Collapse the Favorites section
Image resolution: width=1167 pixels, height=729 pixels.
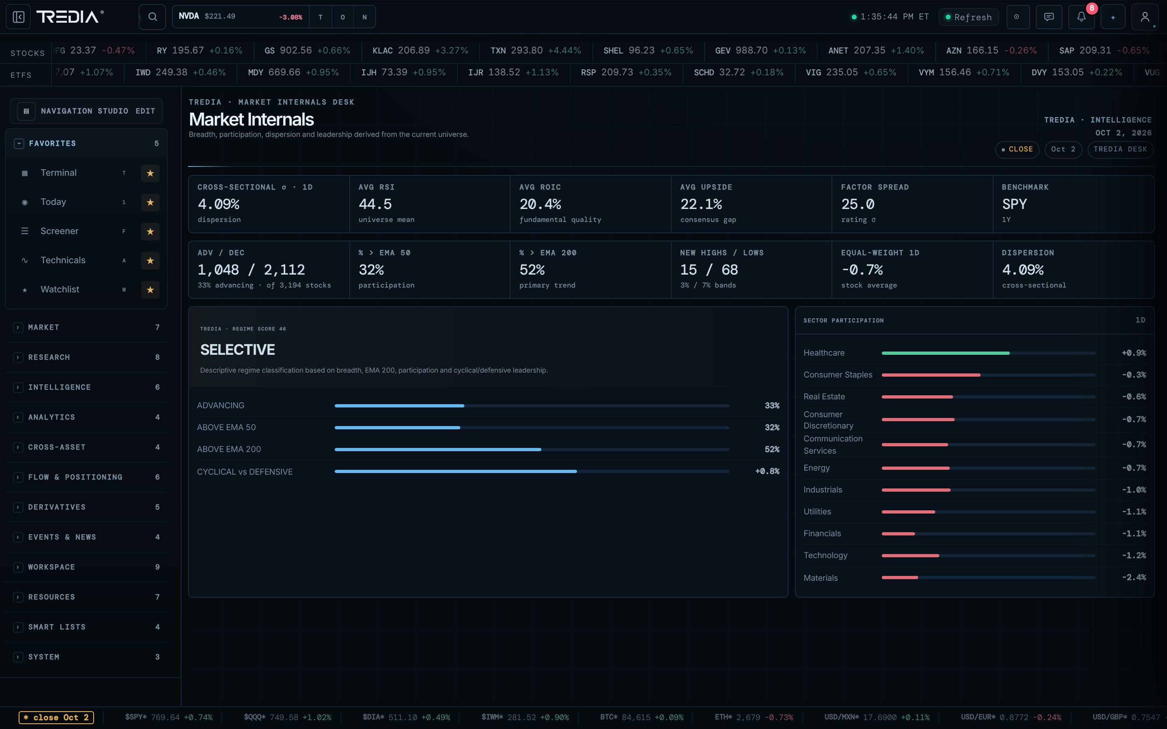click(x=86, y=144)
